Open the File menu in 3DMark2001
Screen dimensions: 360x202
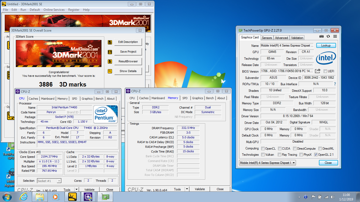point(6,10)
